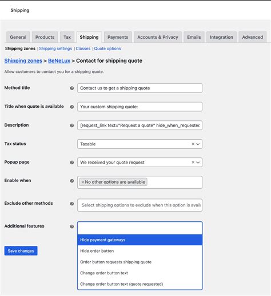This screenshot has height=296, width=271.
Task: Click help icon for Title when quote is available
Action: click(x=72, y=107)
